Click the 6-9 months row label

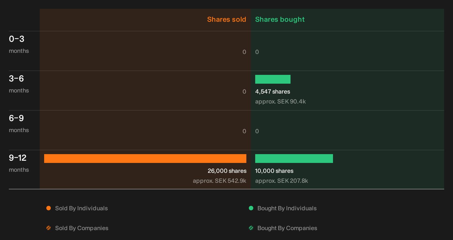point(19,124)
